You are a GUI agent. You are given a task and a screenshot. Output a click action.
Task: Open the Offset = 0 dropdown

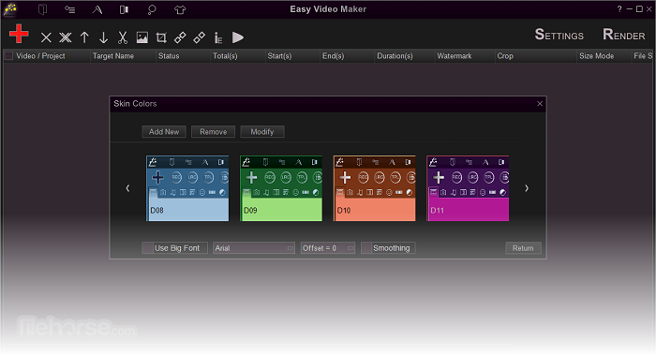(328, 248)
